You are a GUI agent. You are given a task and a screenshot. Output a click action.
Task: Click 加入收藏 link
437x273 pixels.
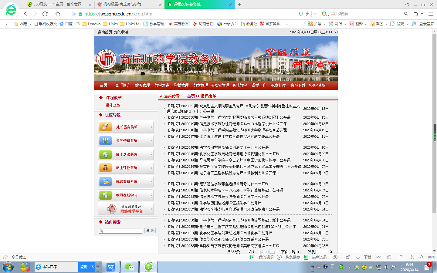(x=121, y=32)
